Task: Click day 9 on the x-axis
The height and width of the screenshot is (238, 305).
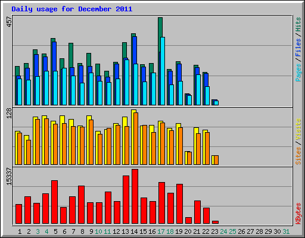Action: 91,231
